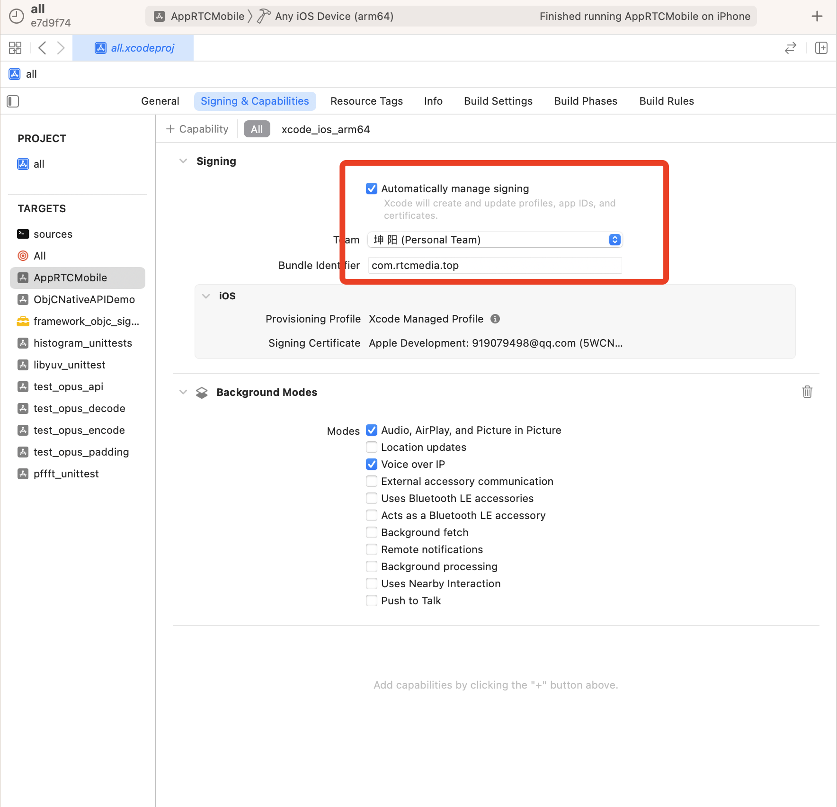837x807 pixels.
Task: Uncheck Voice over IP mode
Action: click(372, 464)
